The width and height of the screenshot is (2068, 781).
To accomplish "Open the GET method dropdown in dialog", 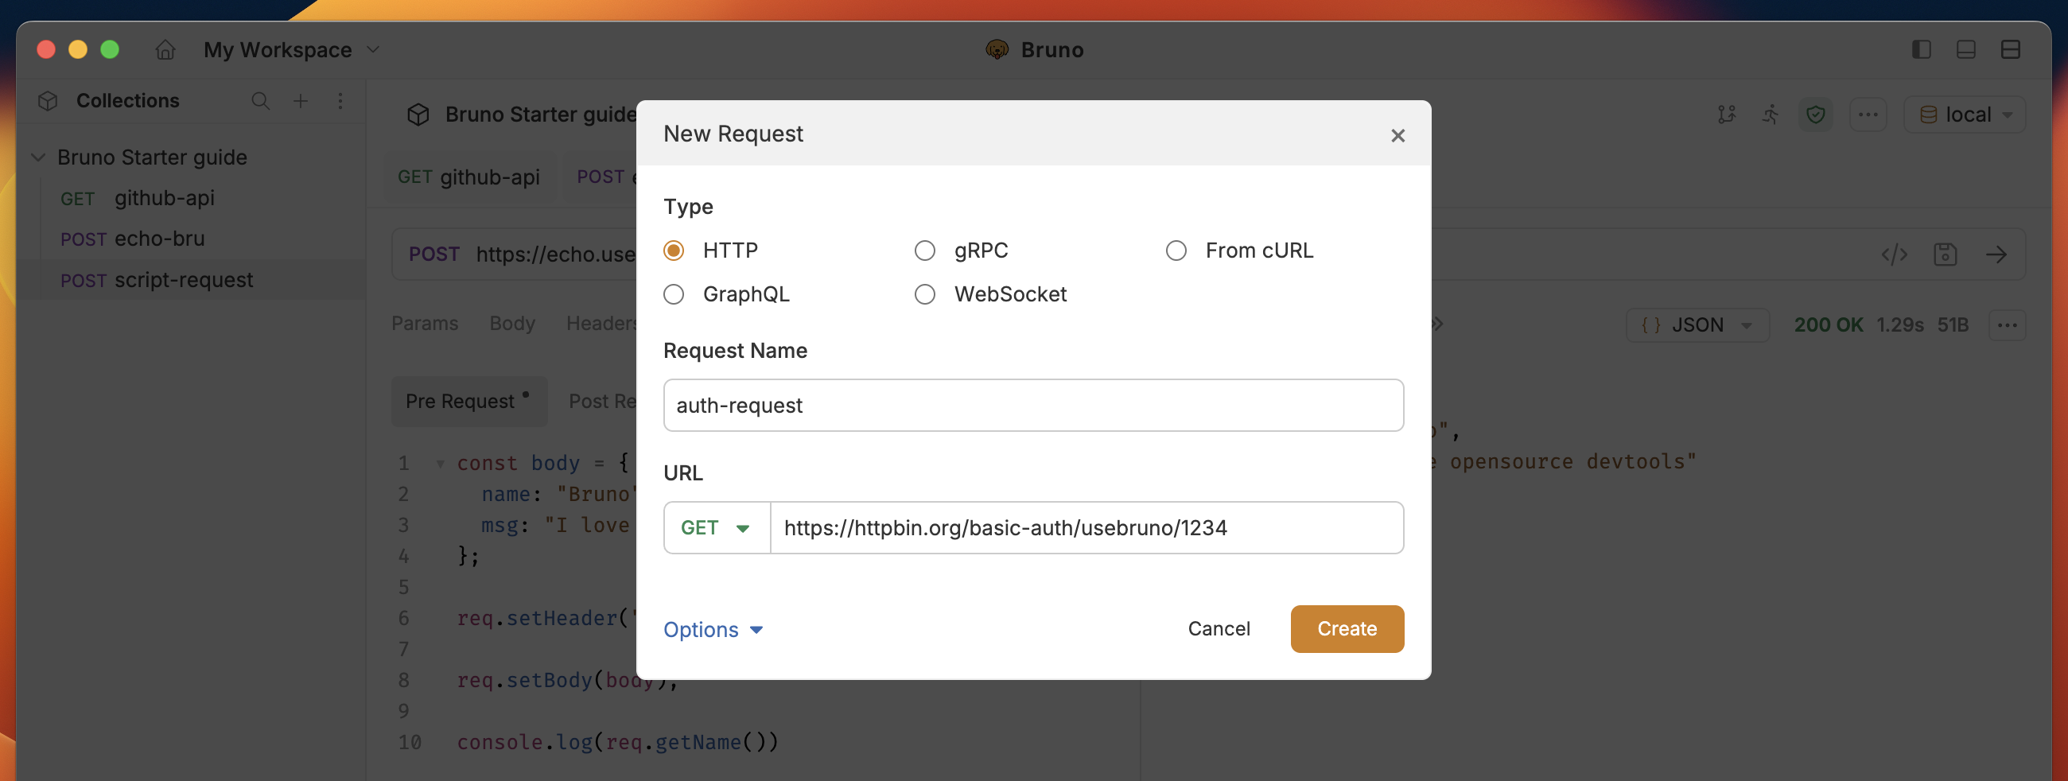I will [716, 528].
